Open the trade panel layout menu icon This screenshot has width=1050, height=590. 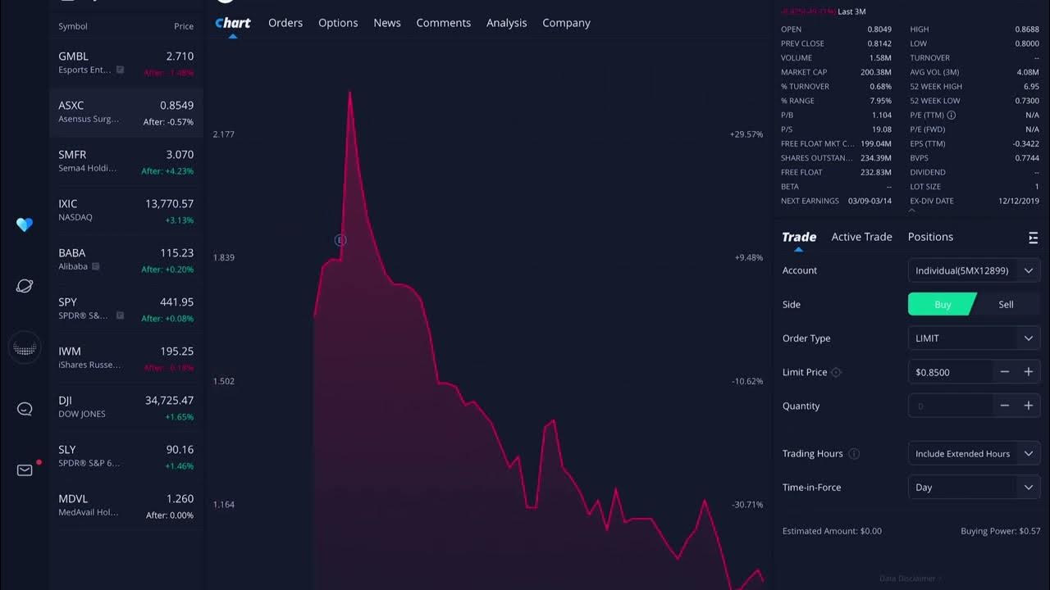coord(1033,238)
